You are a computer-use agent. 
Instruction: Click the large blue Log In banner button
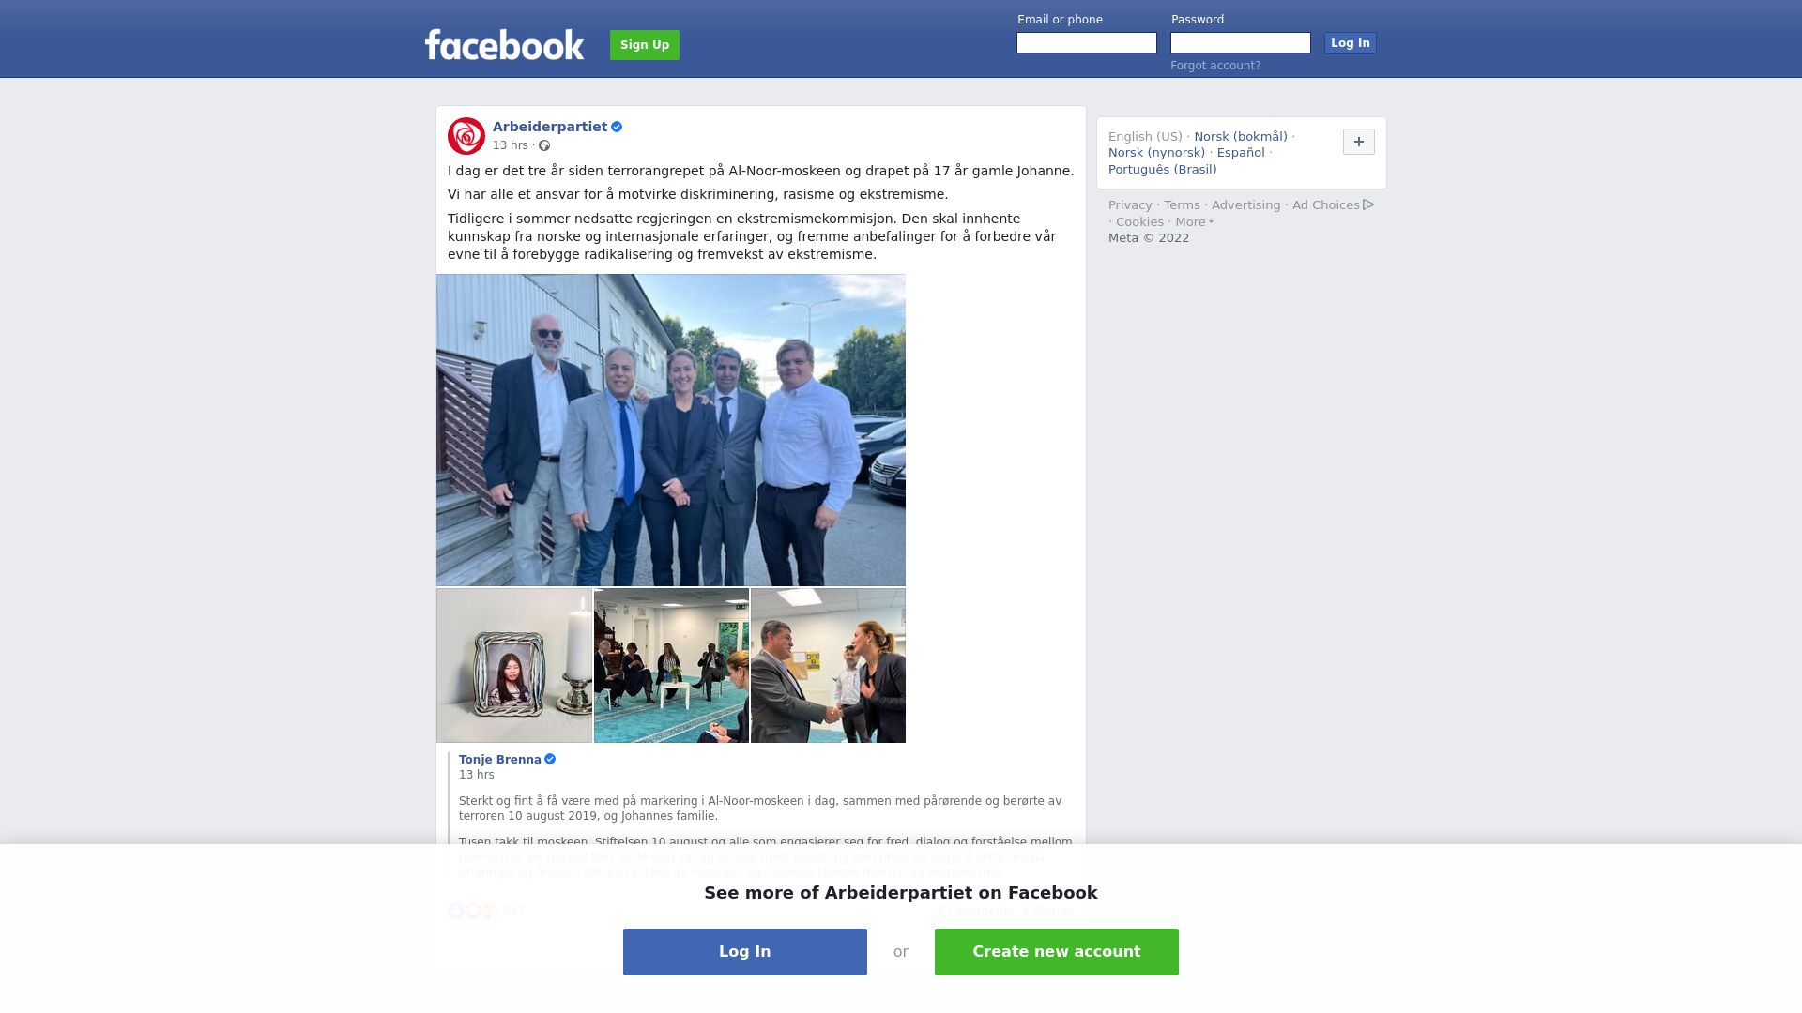click(745, 952)
